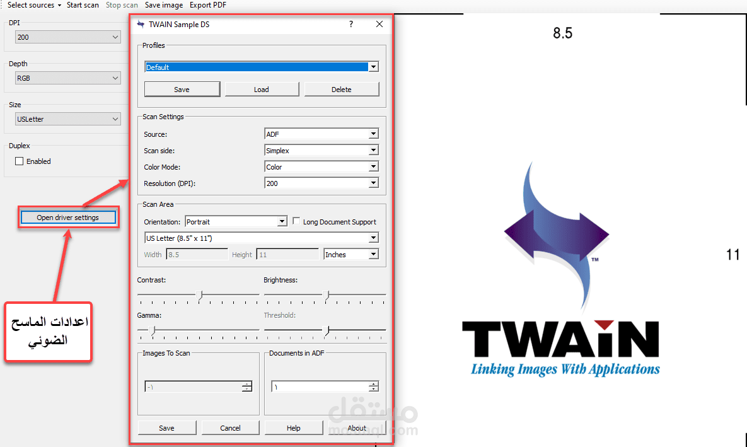Enable the Duplex checkbox
Screen dimensions: 747x447
click(19, 161)
